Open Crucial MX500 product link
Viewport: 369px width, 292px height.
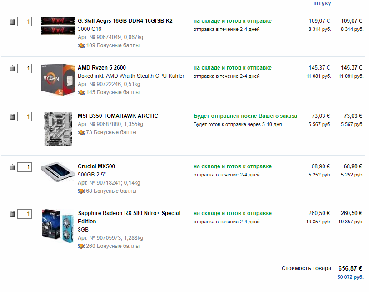click(x=96, y=166)
